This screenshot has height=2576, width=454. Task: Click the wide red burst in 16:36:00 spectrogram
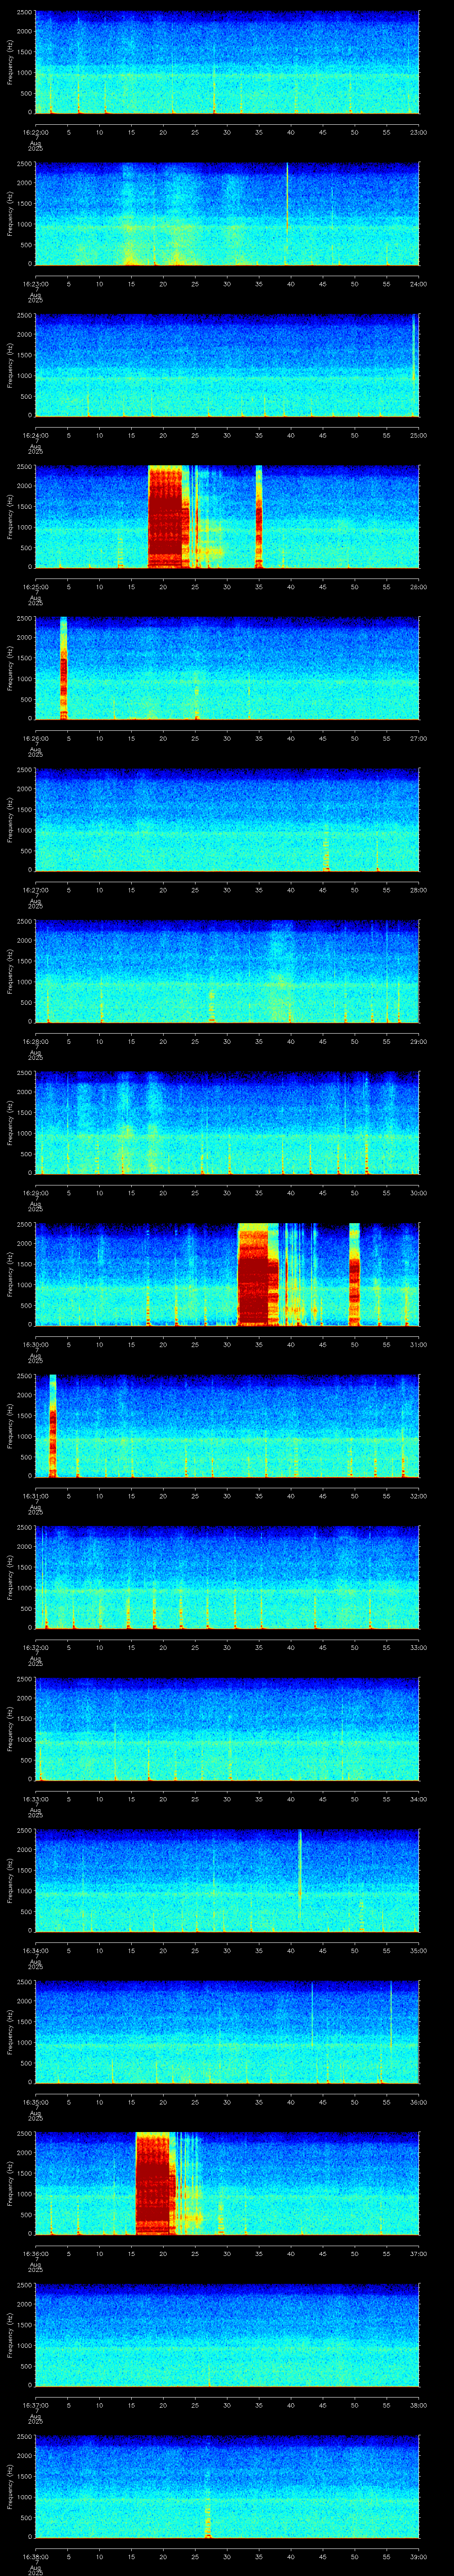tap(155, 2183)
